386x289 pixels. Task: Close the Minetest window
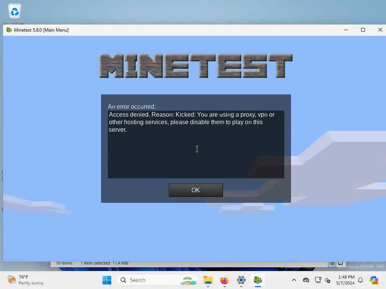click(380, 30)
